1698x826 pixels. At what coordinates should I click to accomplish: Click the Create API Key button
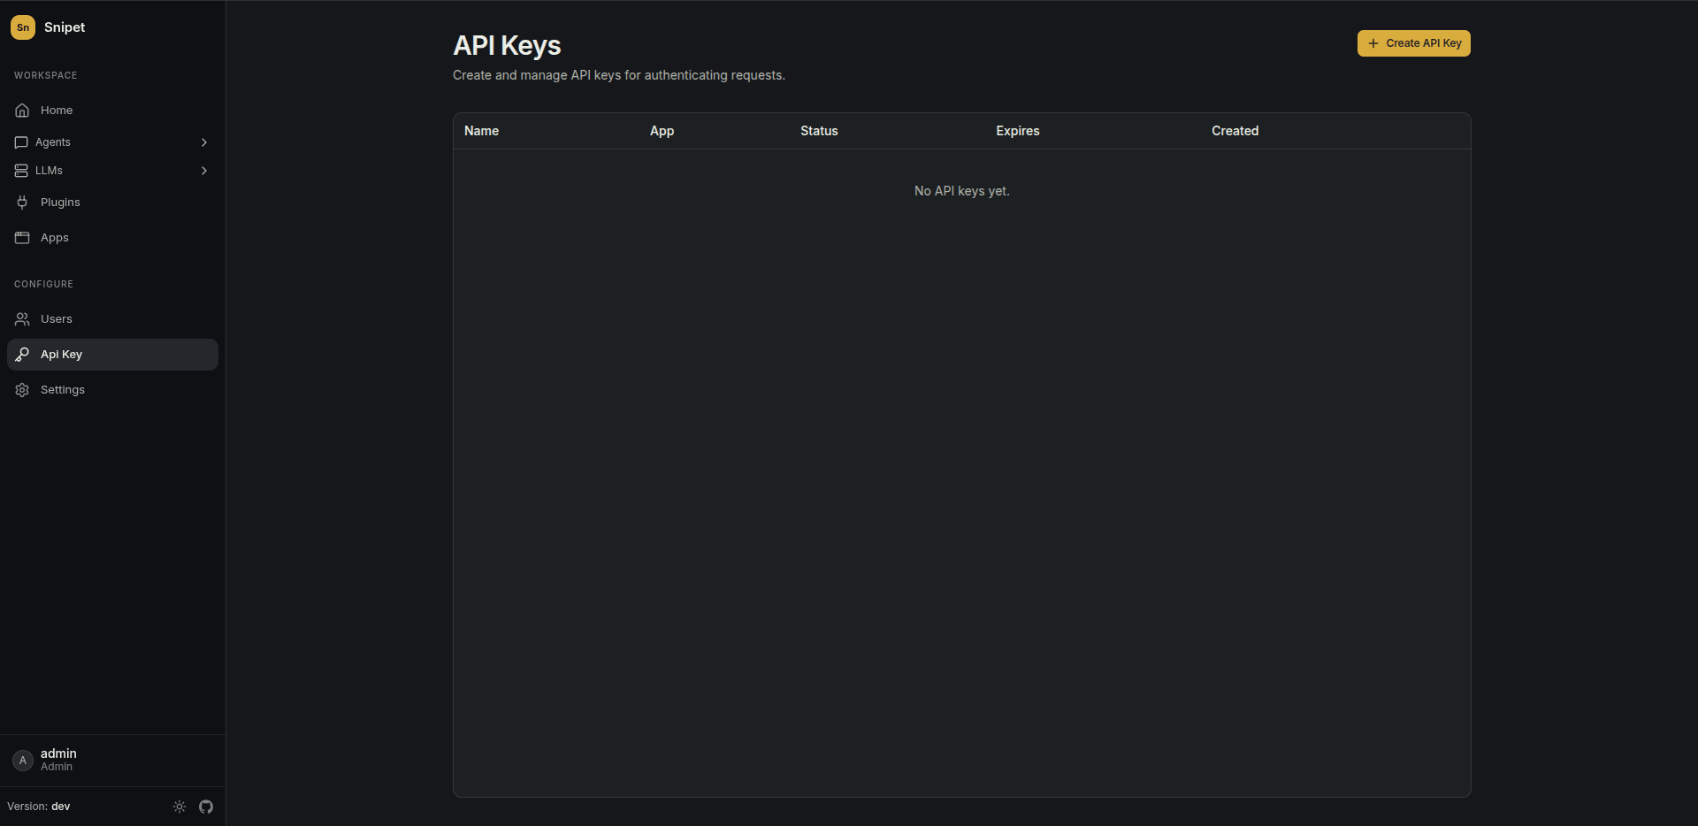click(x=1413, y=43)
